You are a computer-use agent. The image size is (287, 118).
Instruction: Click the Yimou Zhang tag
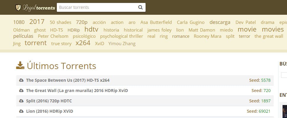pyautogui.click(x=122, y=44)
